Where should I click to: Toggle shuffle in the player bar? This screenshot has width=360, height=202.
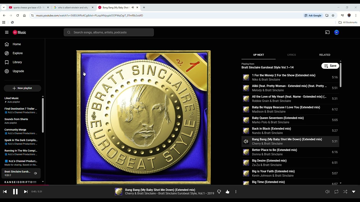click(x=345, y=192)
